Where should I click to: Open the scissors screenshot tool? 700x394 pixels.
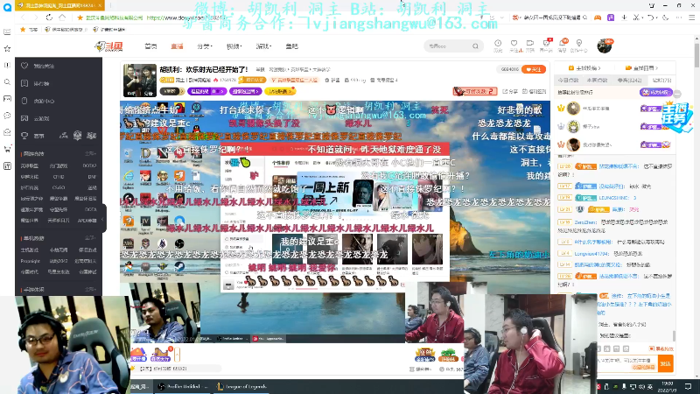click(636, 18)
